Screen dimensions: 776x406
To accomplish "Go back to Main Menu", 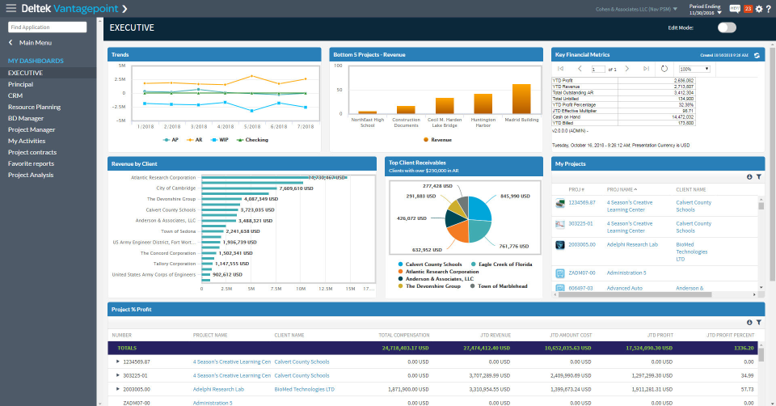I will (35, 42).
